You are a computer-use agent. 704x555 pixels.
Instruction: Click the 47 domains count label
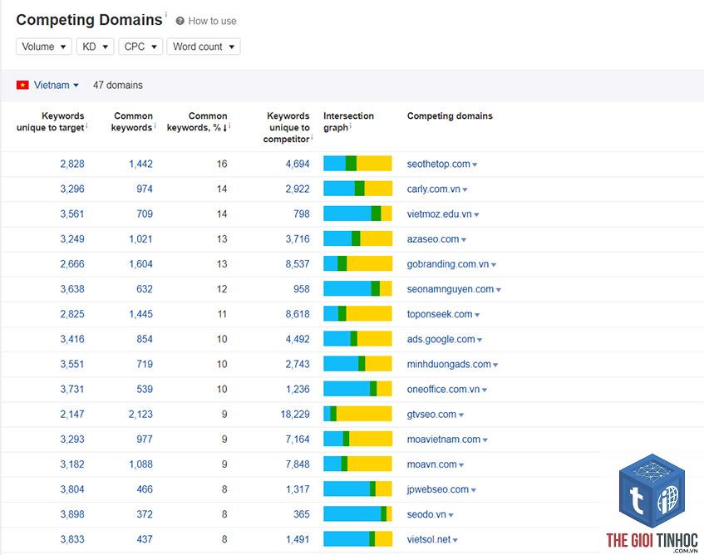tap(118, 85)
